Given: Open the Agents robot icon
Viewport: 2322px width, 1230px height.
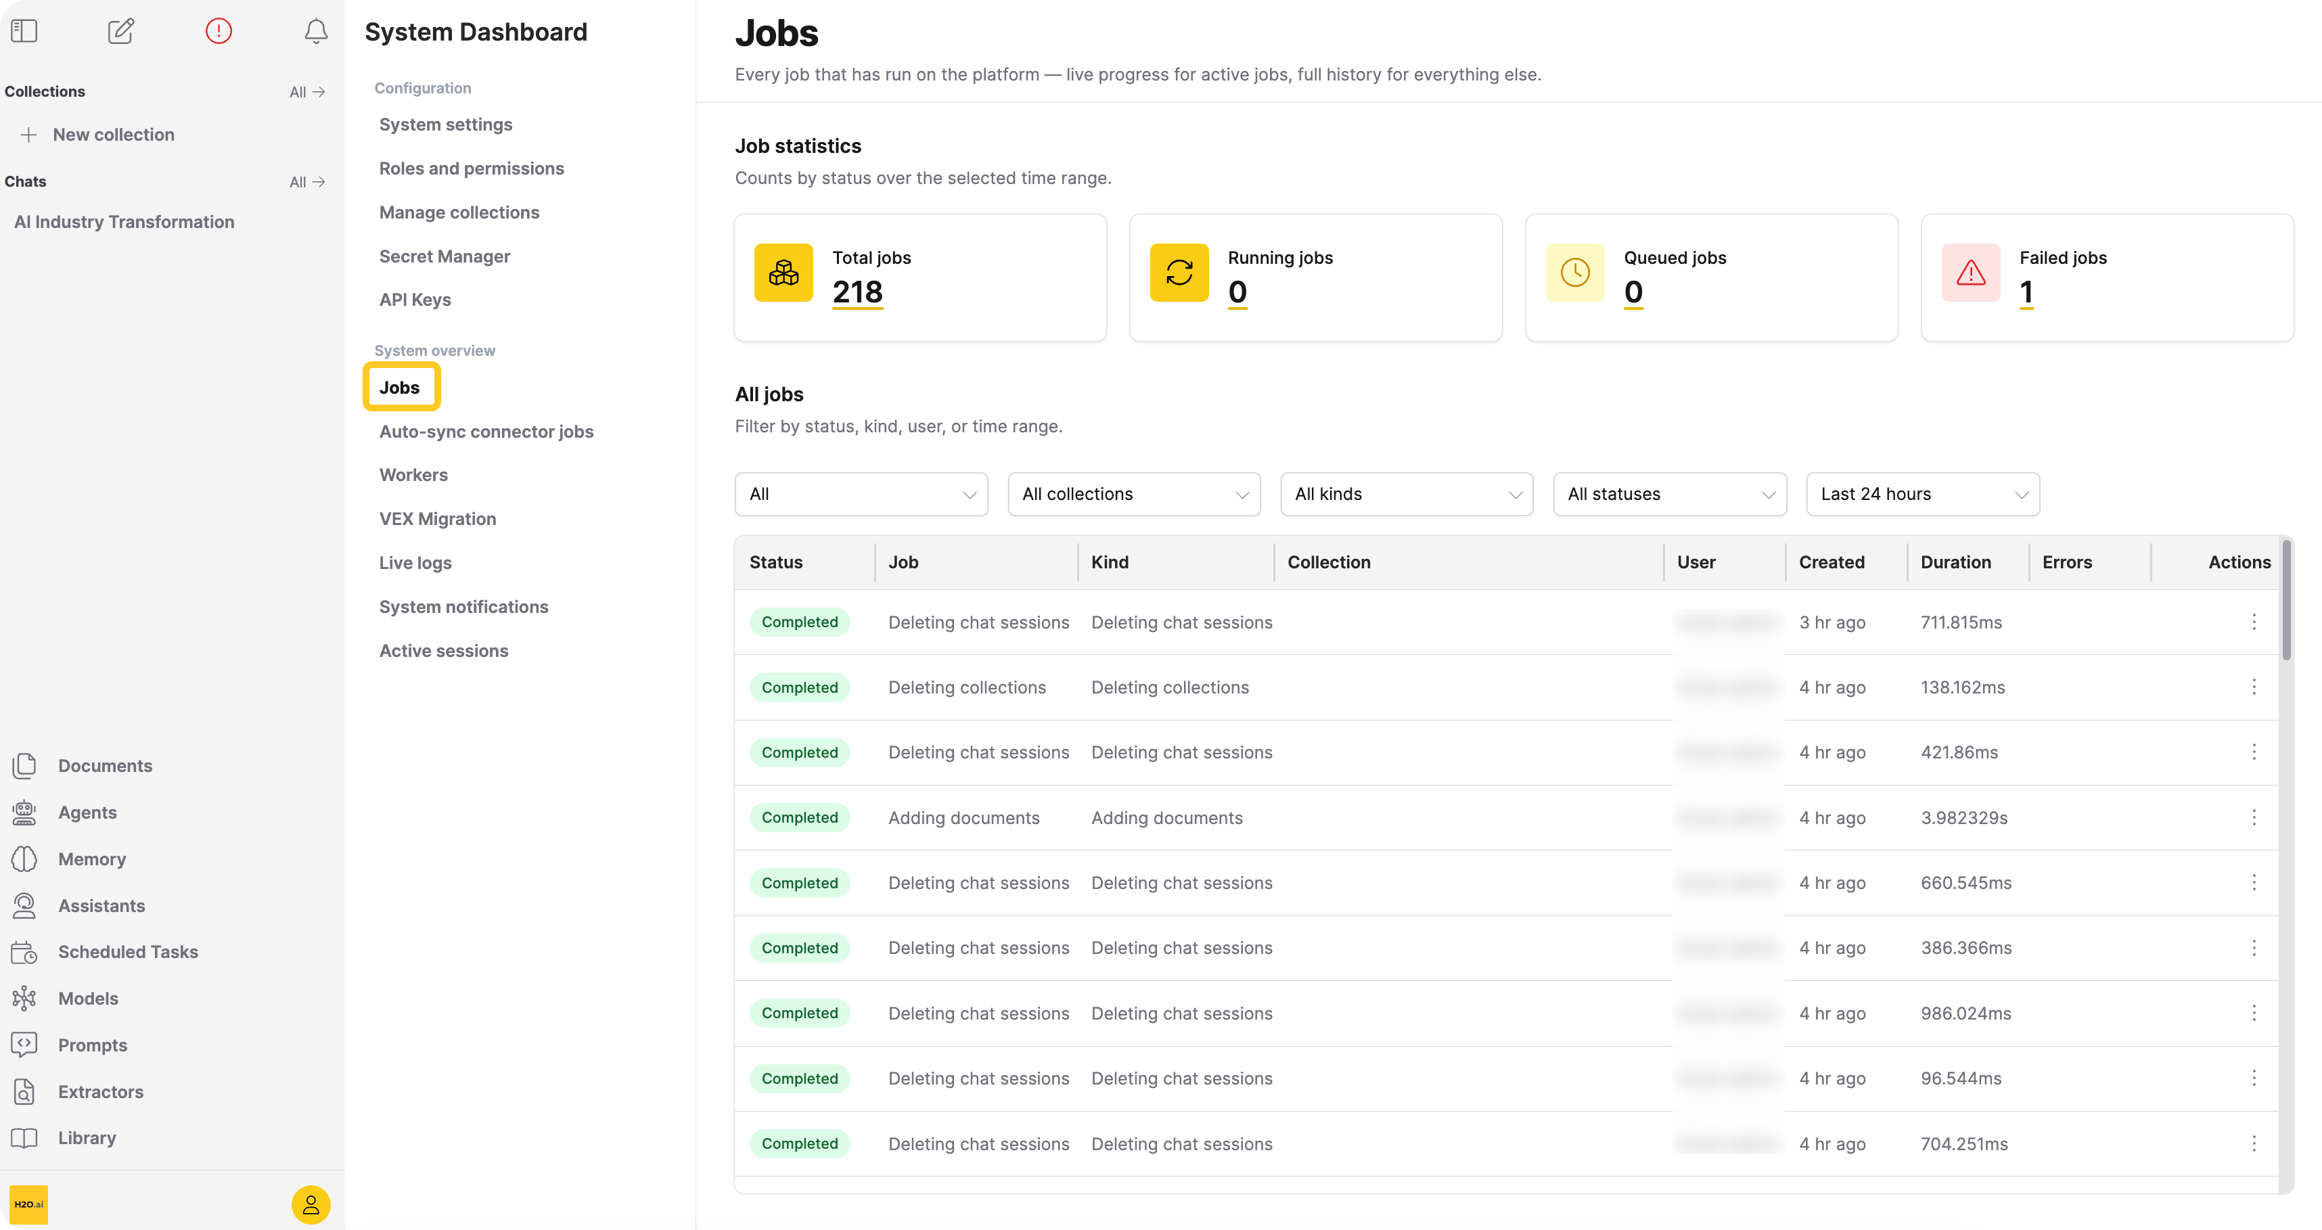Looking at the screenshot, I should pyautogui.click(x=24, y=813).
